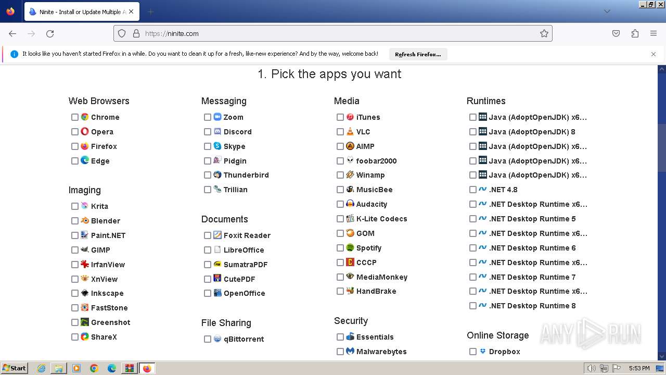Open the list all tabs dropdown
666x375 pixels.
click(x=607, y=11)
